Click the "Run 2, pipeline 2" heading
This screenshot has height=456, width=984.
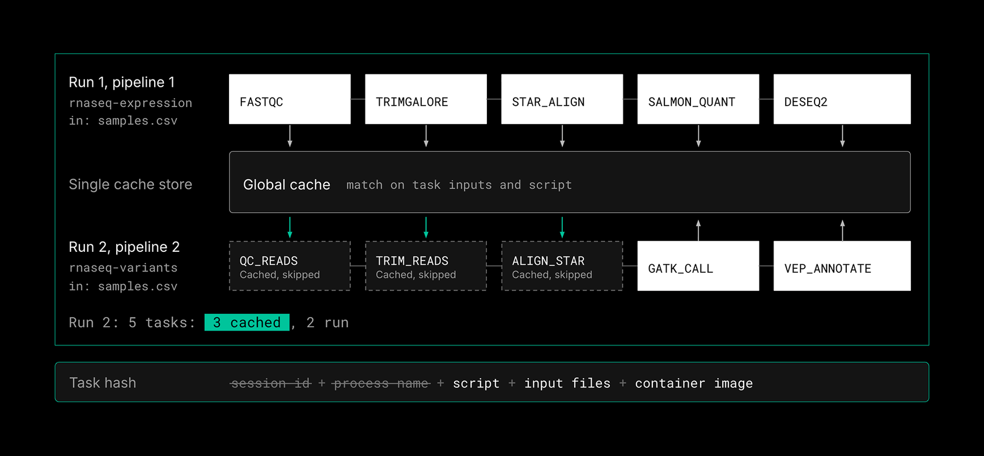coord(124,247)
